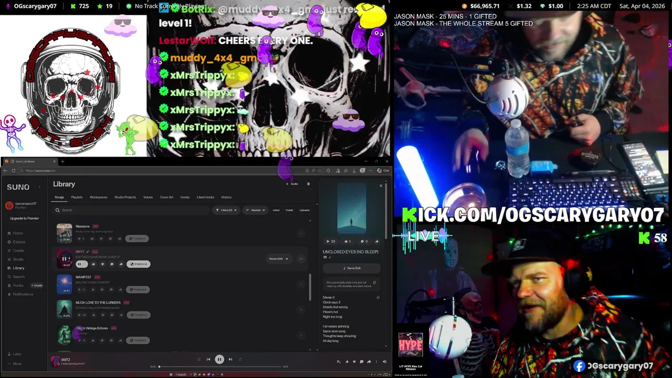Open more options in player bar

376,362
